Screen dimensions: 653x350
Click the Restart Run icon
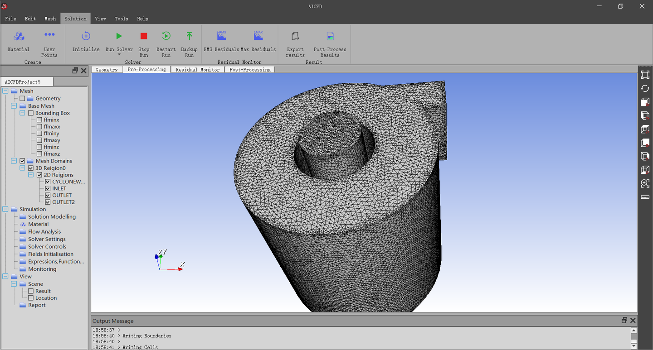[x=166, y=36]
